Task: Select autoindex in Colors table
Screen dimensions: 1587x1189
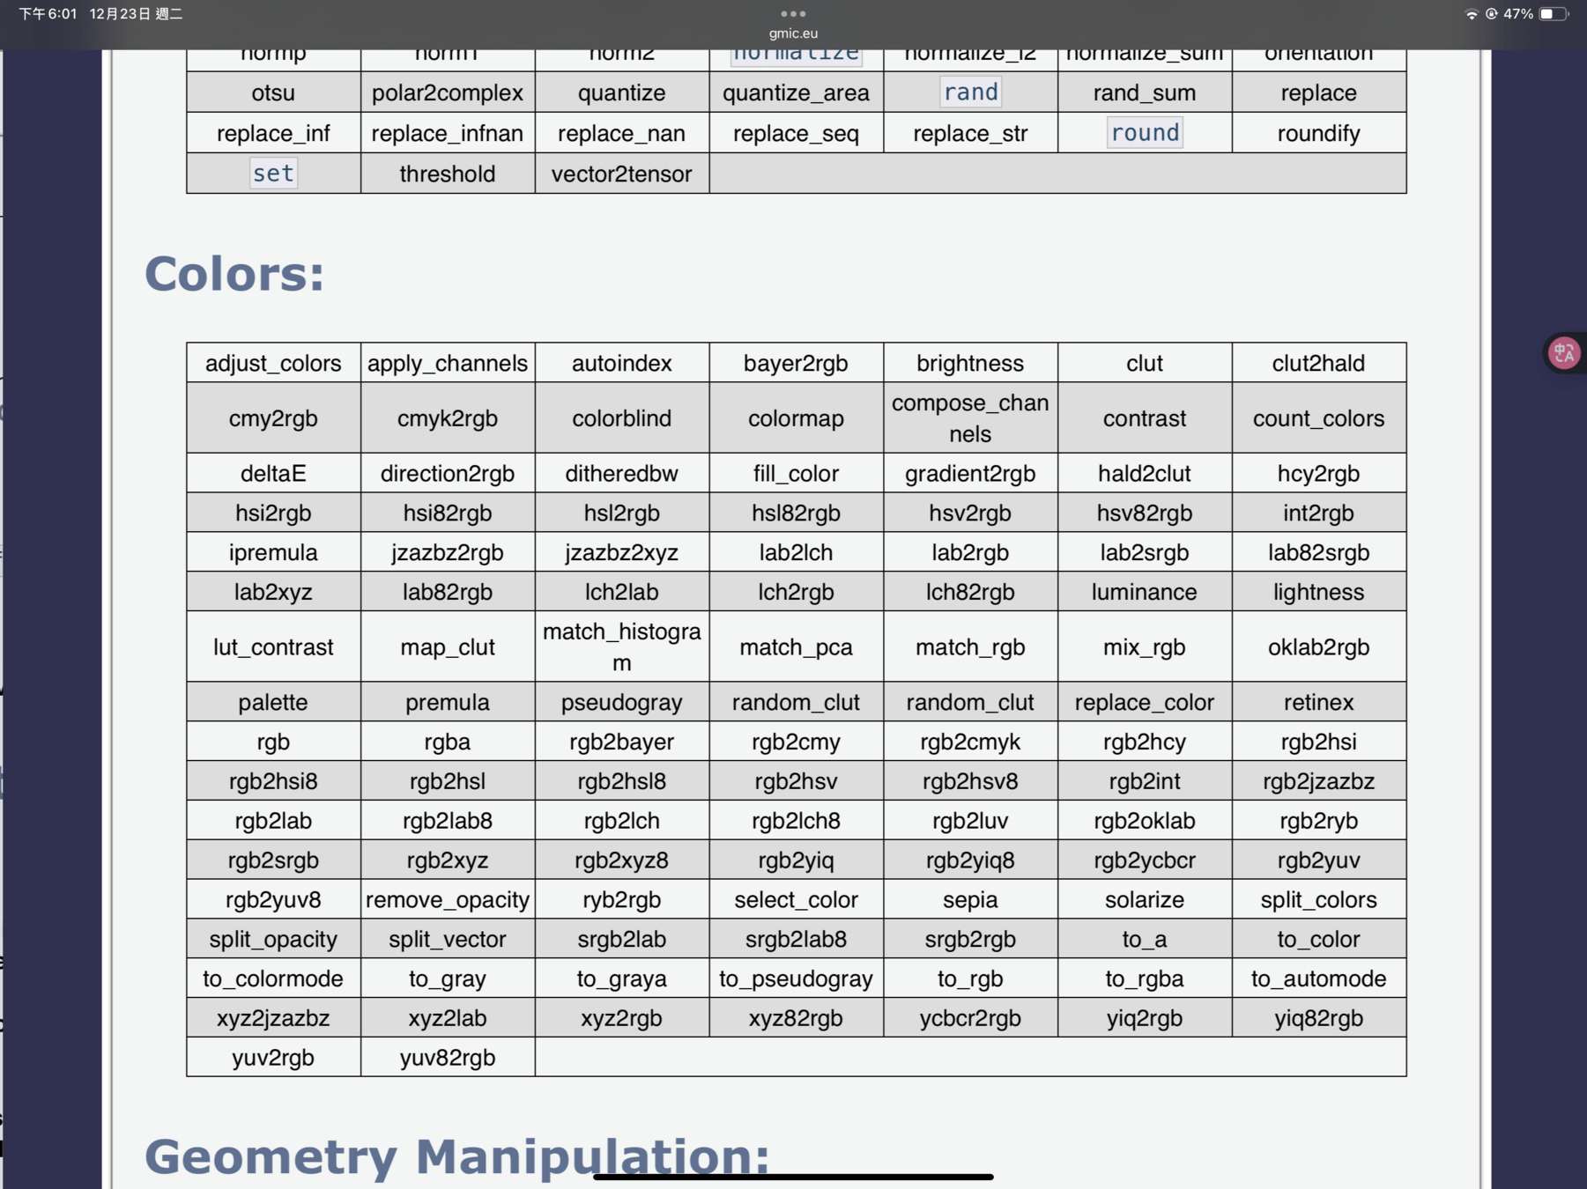Action: point(622,363)
